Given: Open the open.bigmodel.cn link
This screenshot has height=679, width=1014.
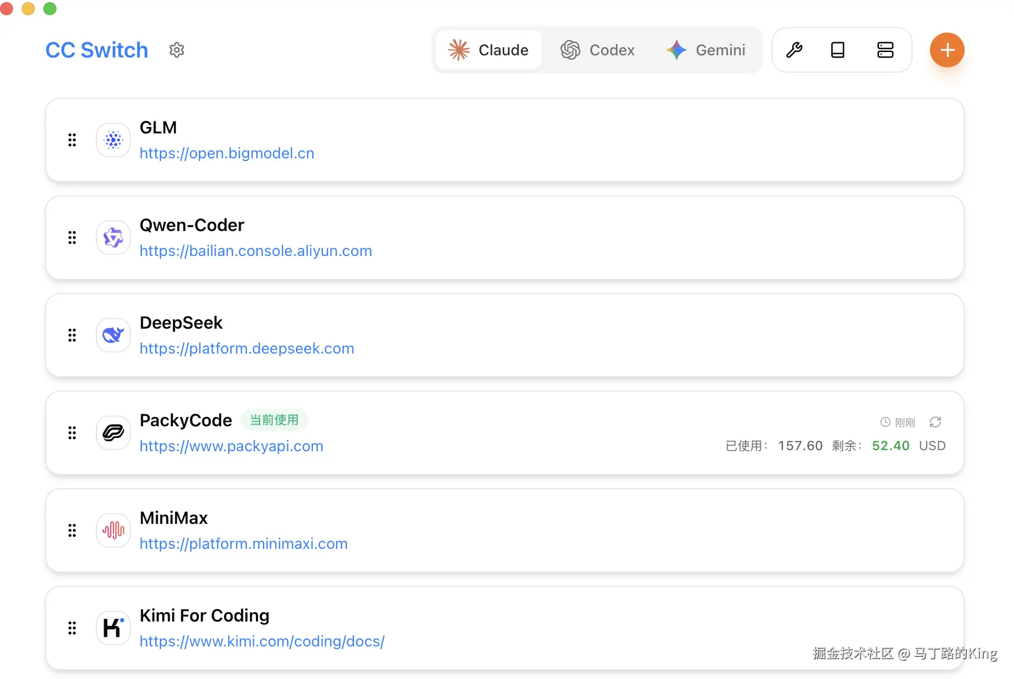Looking at the screenshot, I should 227,153.
